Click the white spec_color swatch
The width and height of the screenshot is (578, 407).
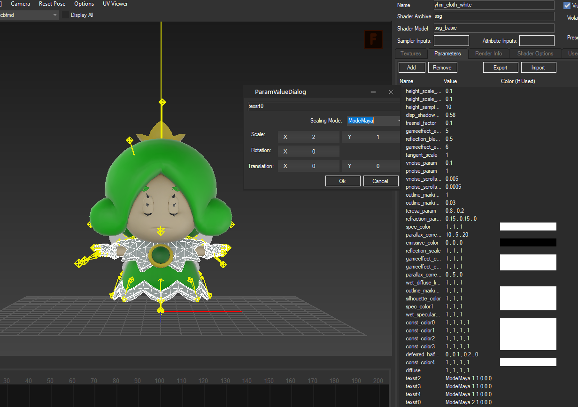[528, 227]
